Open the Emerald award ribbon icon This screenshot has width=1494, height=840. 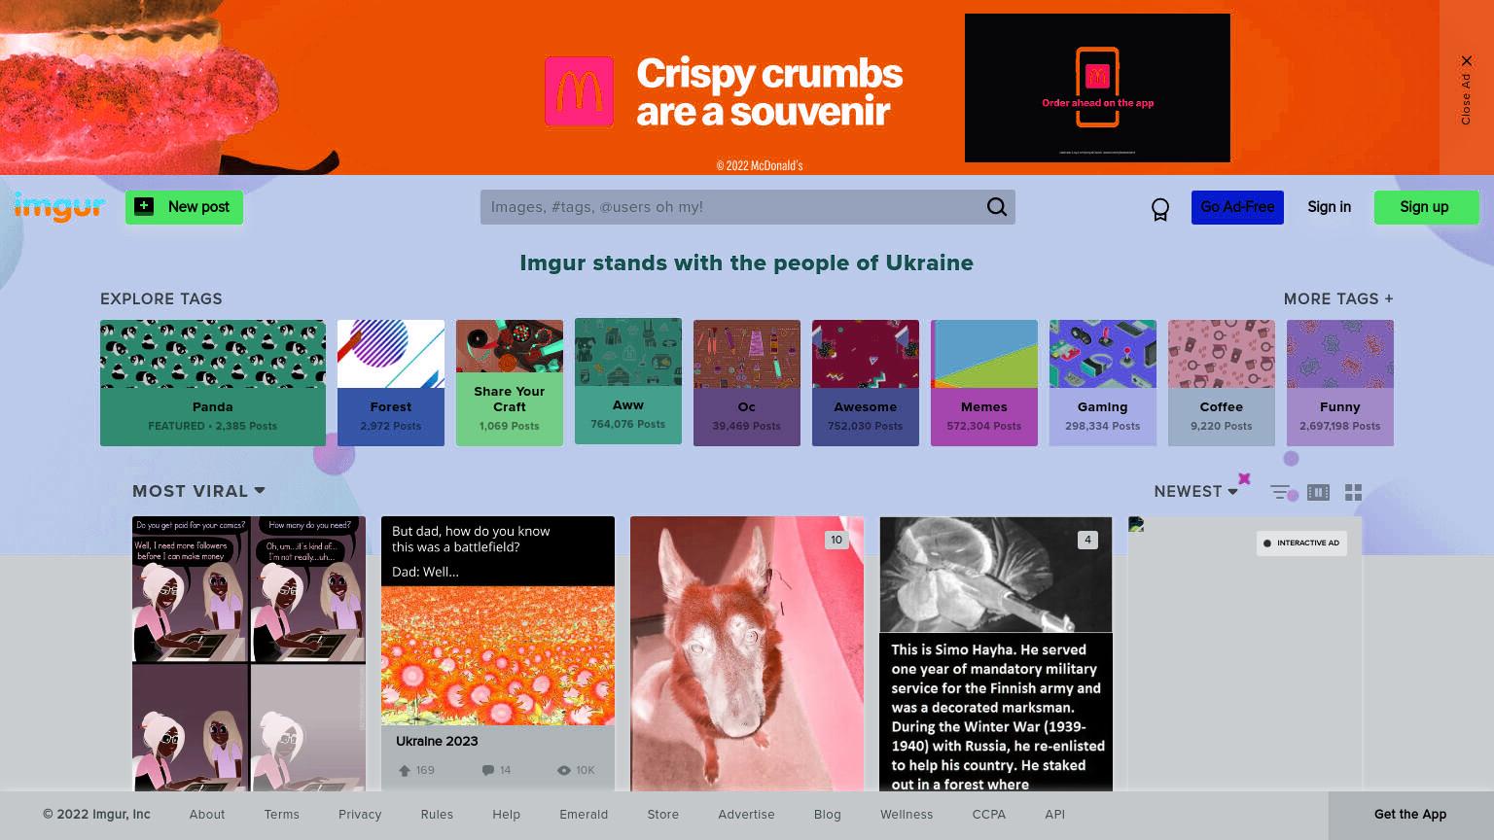(1159, 209)
